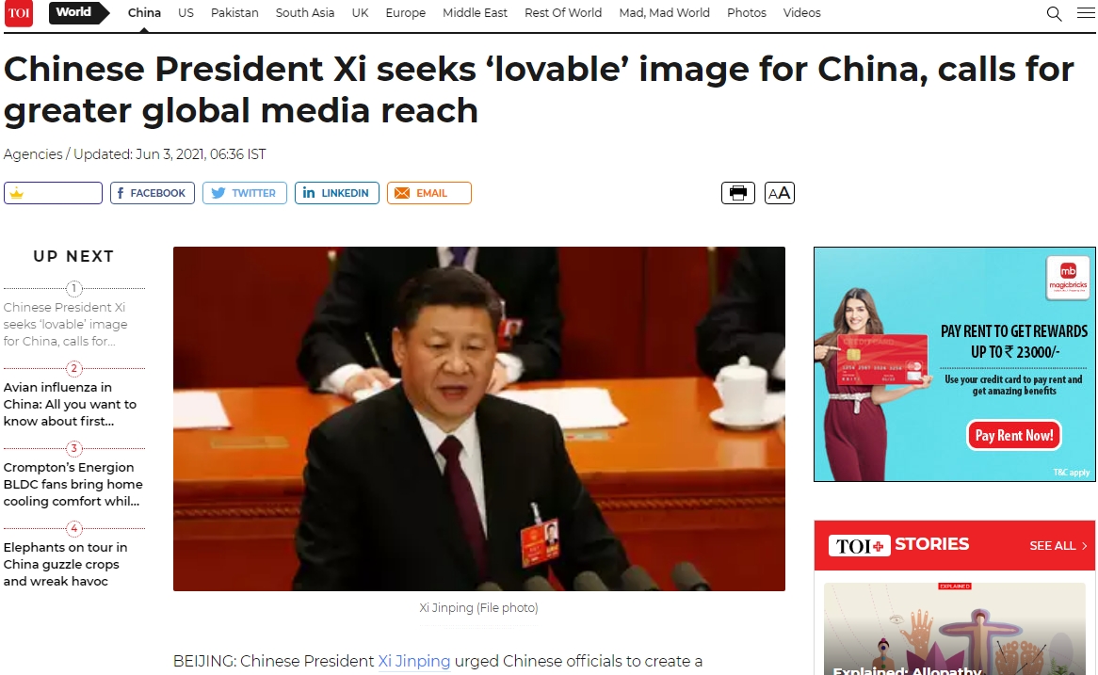Open the Middle East section
Screen dimensions: 1098x675
475,12
